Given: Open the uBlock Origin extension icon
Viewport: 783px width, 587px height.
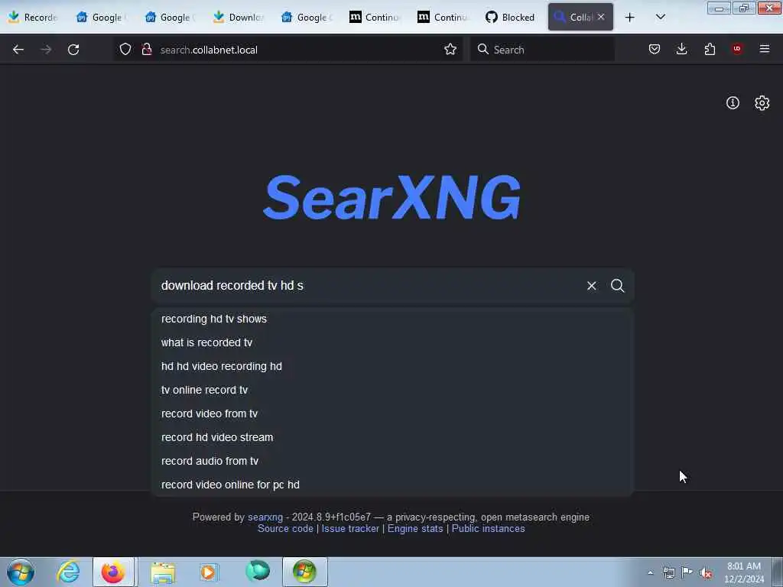Looking at the screenshot, I should pos(737,49).
